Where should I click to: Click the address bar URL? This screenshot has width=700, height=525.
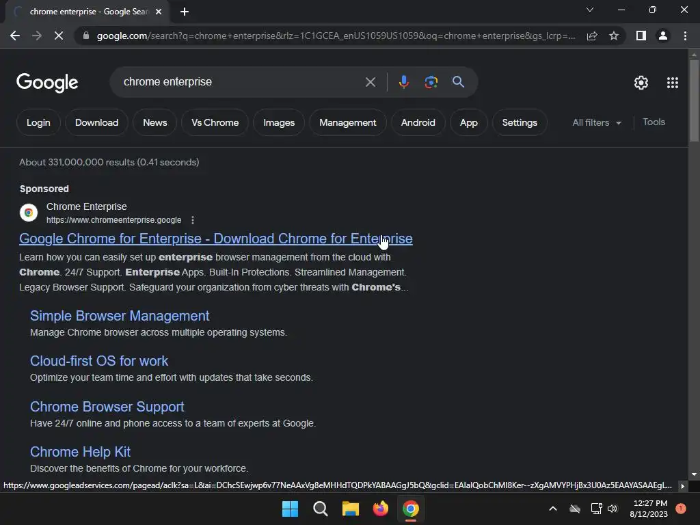[336, 36]
